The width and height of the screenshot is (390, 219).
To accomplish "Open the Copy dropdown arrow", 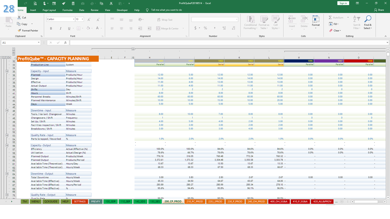I will pyautogui.click(x=32, y=24).
